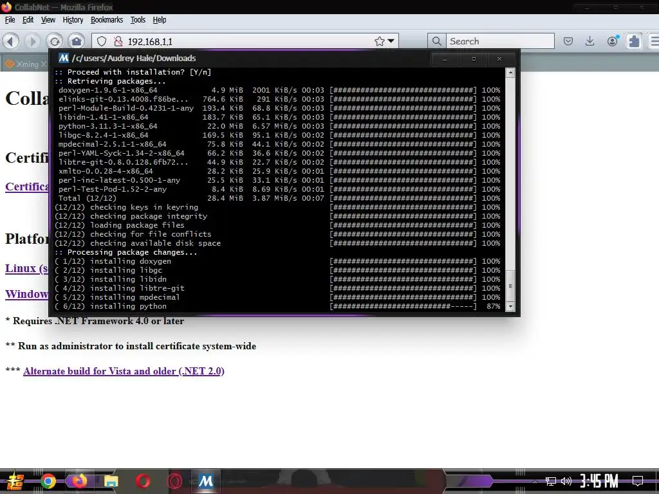Open Firefox home page button
The image size is (659, 494).
[77, 41]
